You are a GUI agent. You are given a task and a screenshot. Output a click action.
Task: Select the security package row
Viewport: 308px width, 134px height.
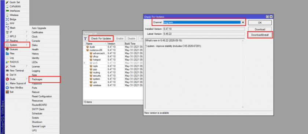point(113,76)
